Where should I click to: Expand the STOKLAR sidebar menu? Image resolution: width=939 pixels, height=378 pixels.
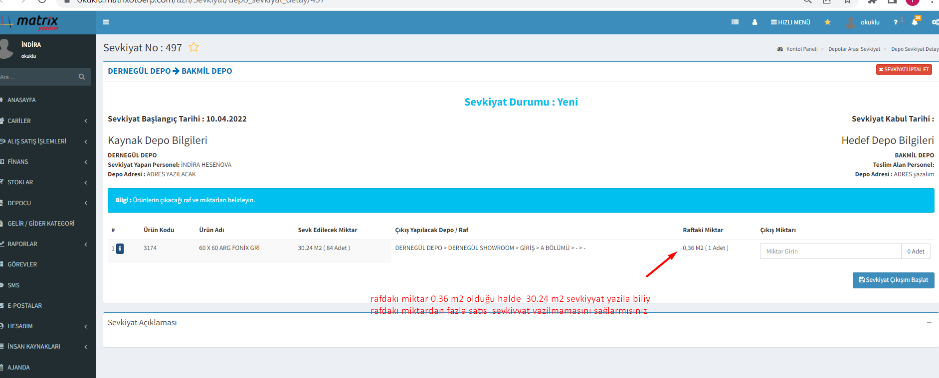point(45,182)
